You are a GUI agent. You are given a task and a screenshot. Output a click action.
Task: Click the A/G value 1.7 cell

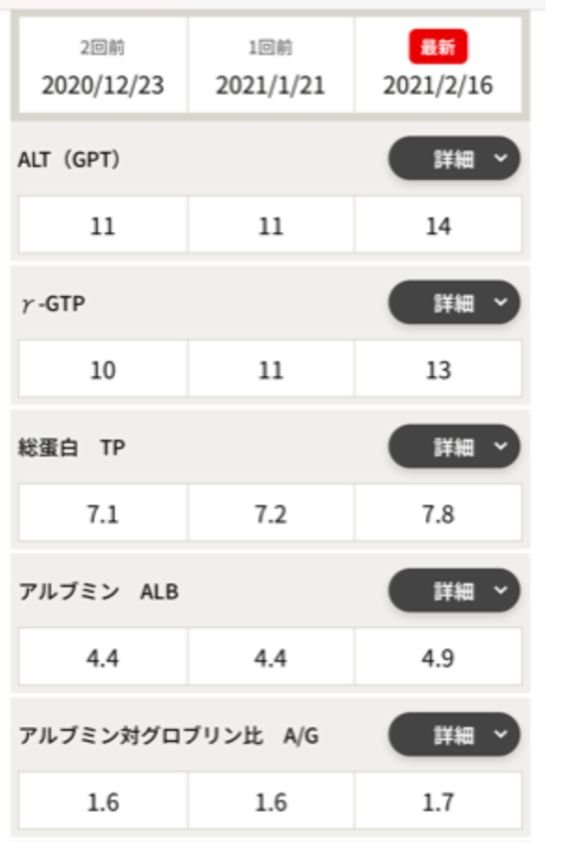coord(438,801)
